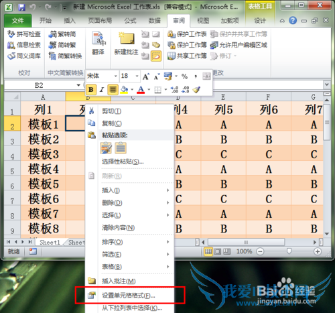Expand the formula bar with the arrow
The width and height of the screenshot is (335, 313).
327,84
